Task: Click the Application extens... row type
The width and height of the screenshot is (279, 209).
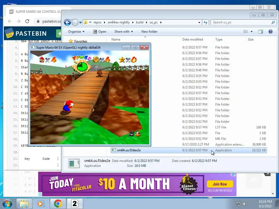Action: pyautogui.click(x=229, y=145)
